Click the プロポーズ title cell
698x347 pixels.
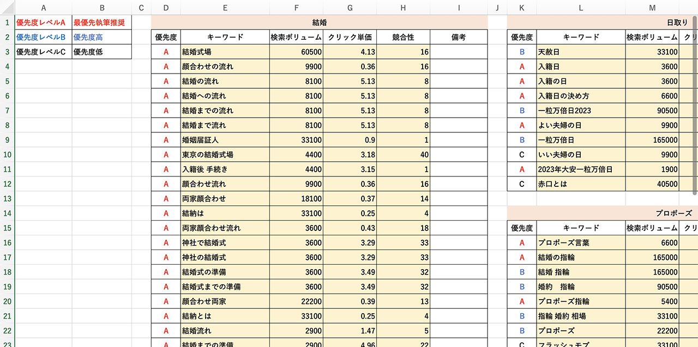pyautogui.click(x=603, y=214)
